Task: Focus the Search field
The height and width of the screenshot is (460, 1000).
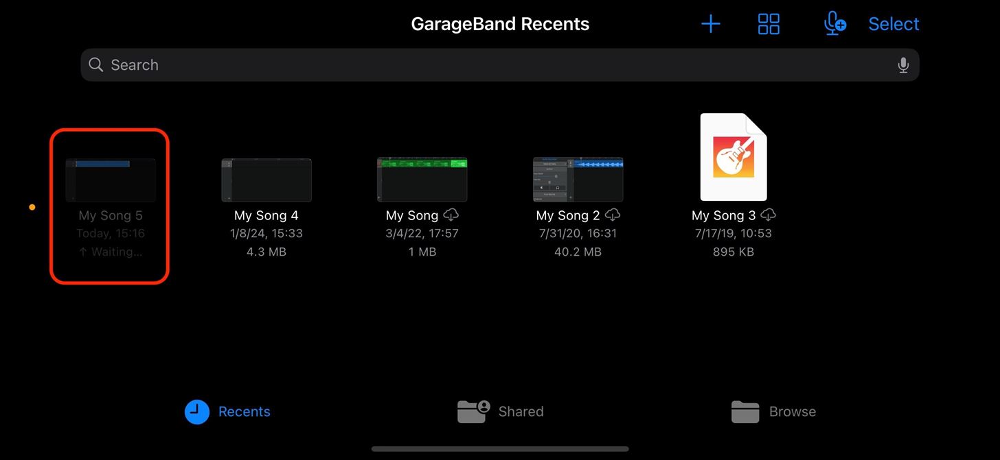Action: [x=500, y=65]
